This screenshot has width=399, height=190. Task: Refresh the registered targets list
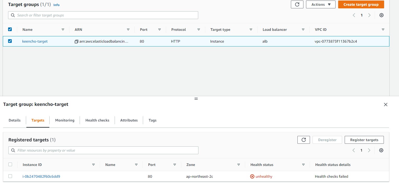[303, 140]
